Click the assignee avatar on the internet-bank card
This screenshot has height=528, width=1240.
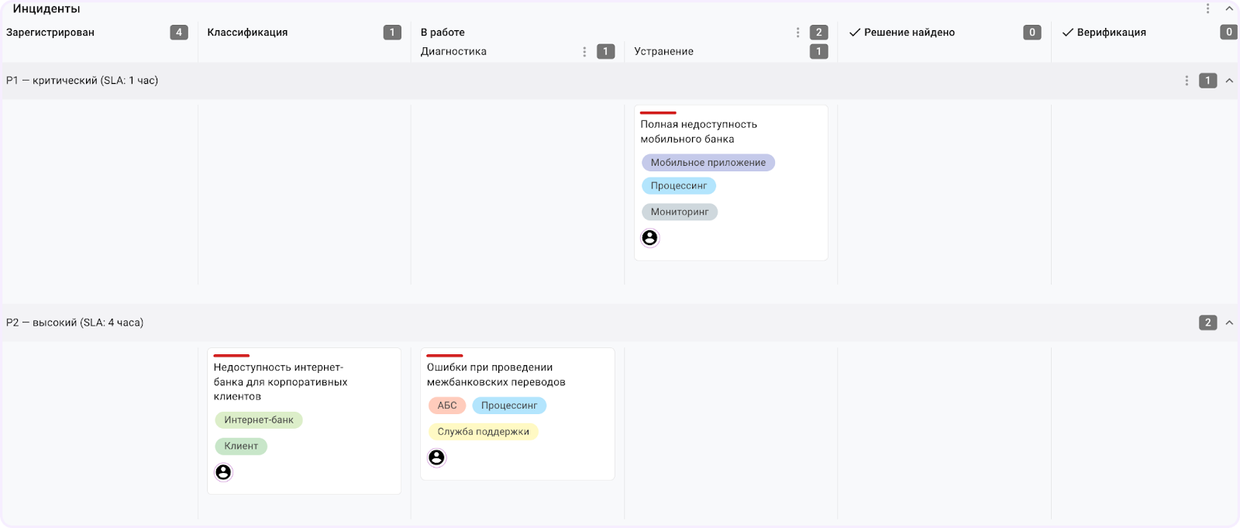[x=223, y=472]
